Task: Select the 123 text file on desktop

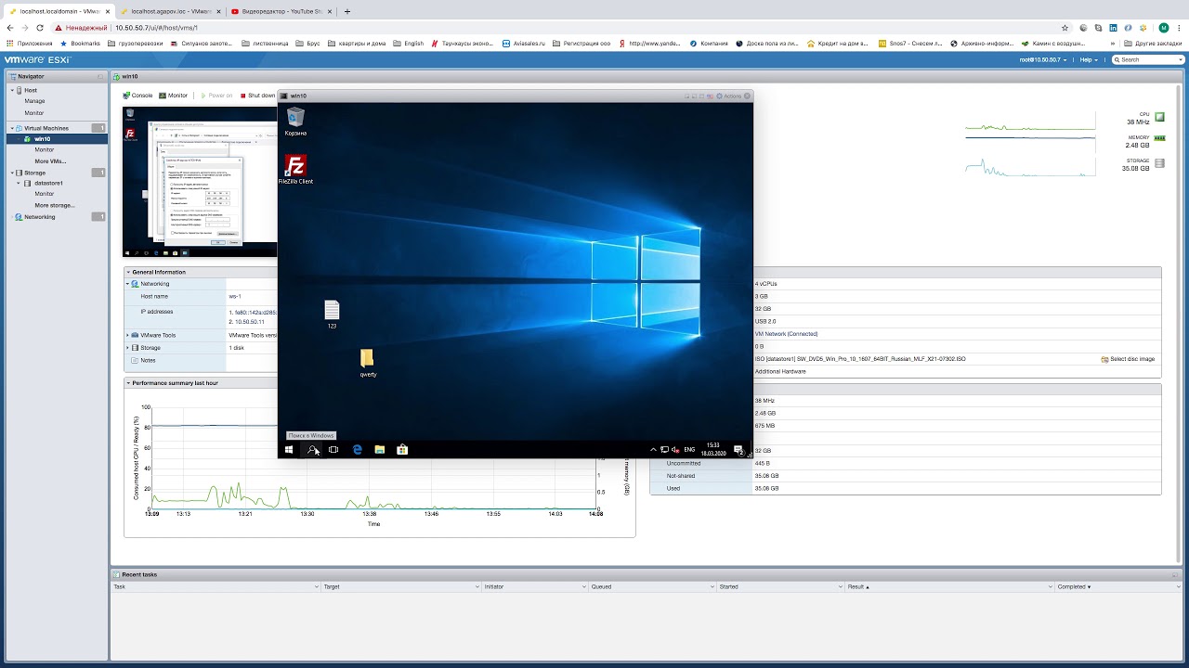Action: click(x=332, y=315)
